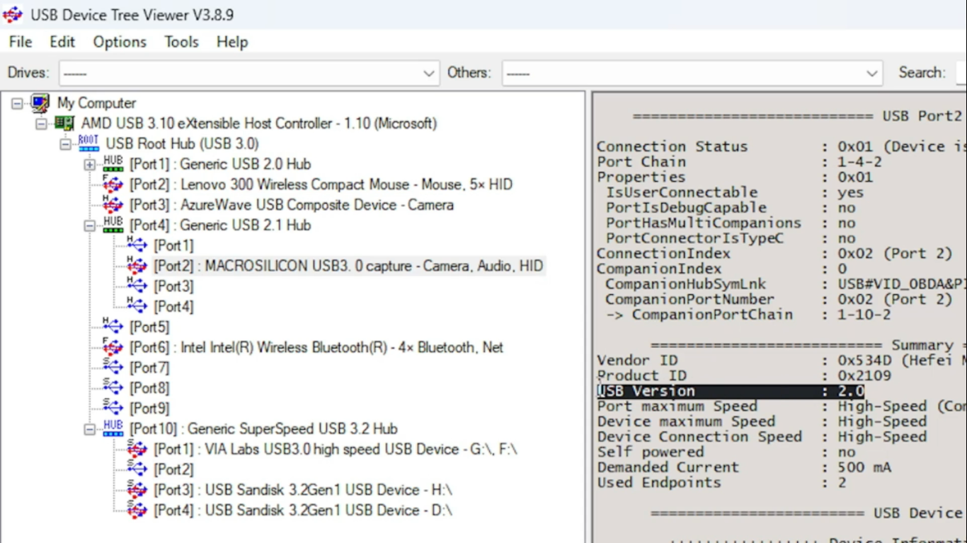Image resolution: width=967 pixels, height=543 pixels.
Task: Collapse the Generic USB 2.1 Hub node
Action: (x=88, y=225)
